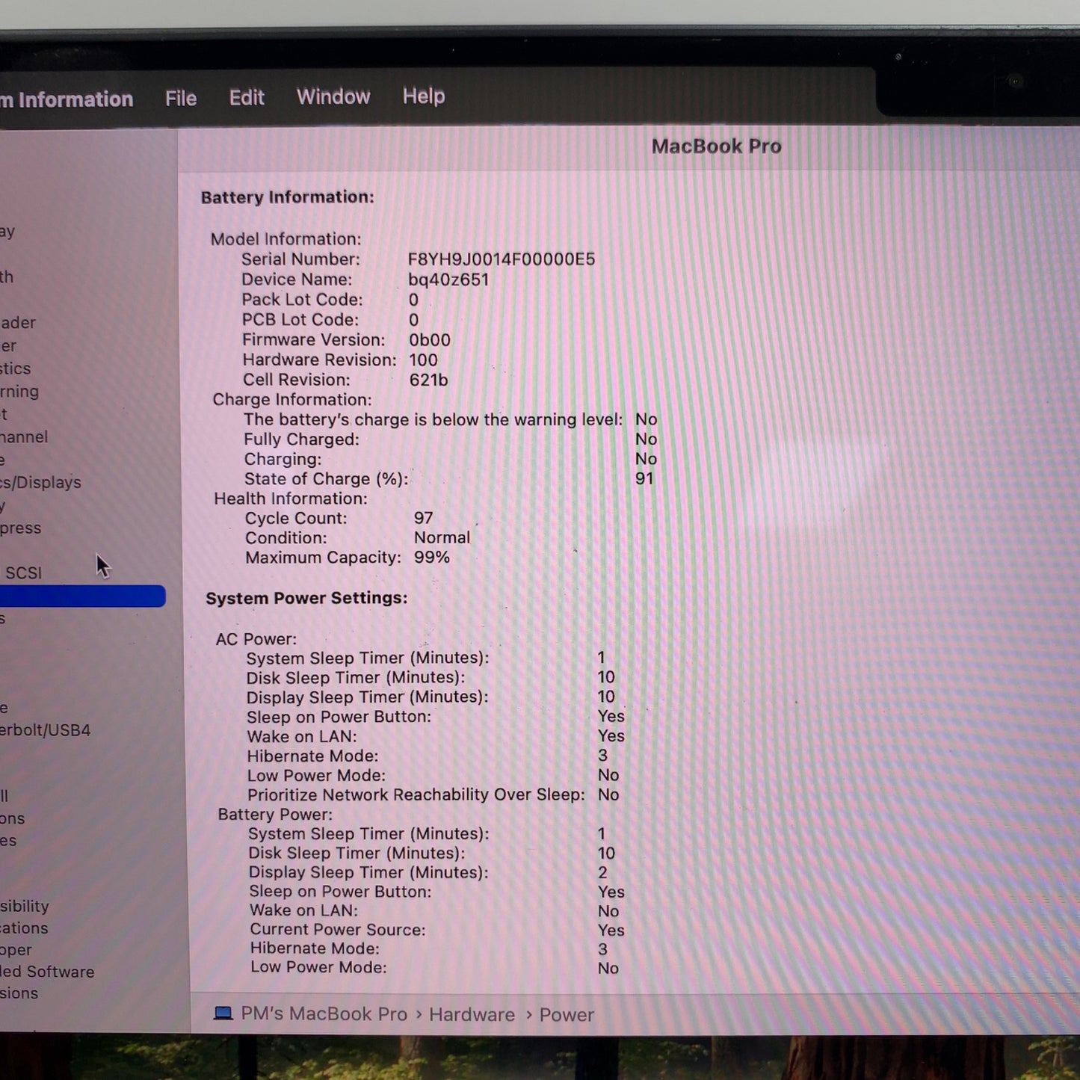1080x1080 pixels.
Task: Click AC Power's Wake on LAN value Yes
Action: [611, 735]
